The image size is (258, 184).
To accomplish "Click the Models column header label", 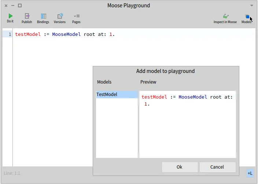I will tap(104, 82).
